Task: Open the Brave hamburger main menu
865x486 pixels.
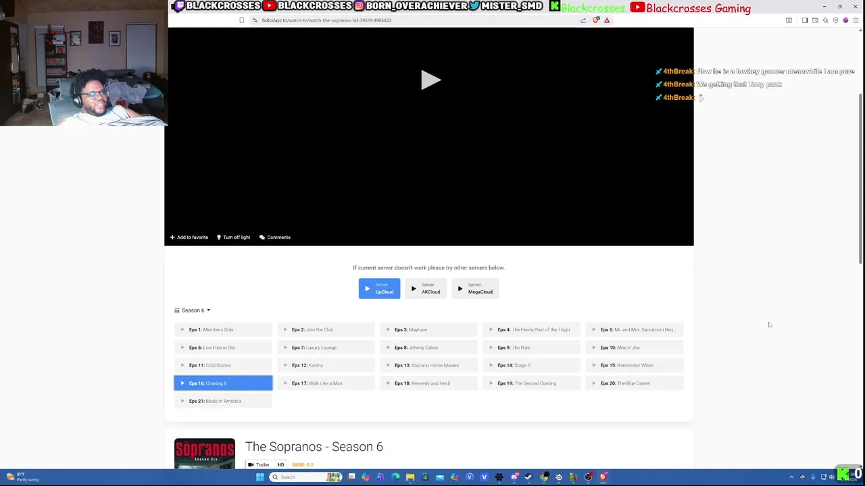Action: 856,20
